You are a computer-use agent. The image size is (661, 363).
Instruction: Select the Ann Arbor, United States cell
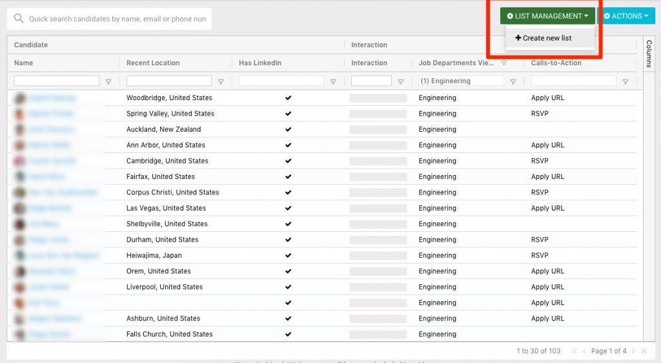pyautogui.click(x=166, y=145)
